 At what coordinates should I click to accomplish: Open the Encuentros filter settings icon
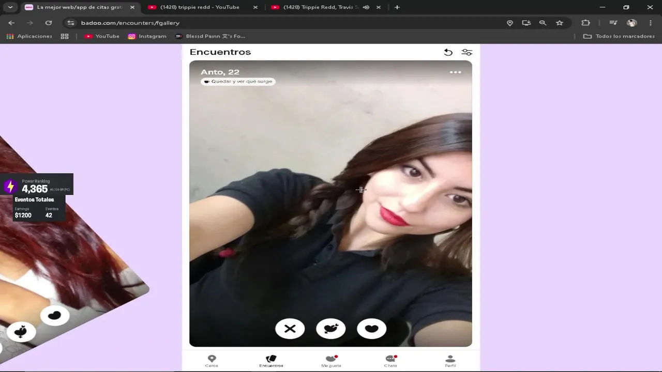(467, 52)
